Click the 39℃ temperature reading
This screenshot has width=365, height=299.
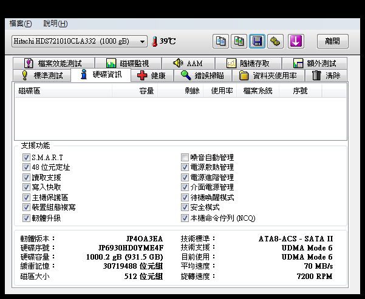[168, 41]
